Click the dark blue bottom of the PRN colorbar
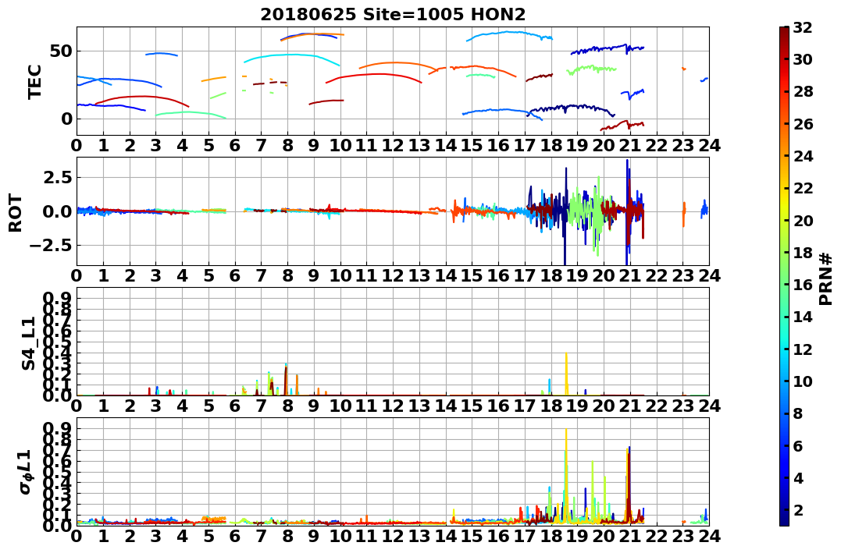 784,519
